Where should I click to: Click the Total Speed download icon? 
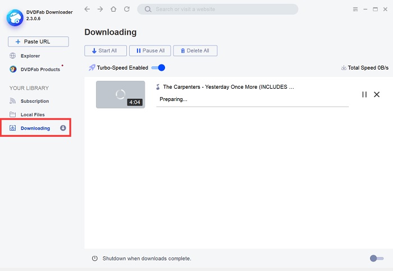[344, 68]
